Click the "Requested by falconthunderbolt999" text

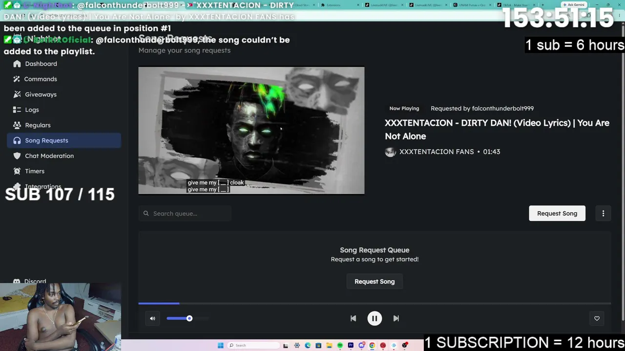point(482,108)
